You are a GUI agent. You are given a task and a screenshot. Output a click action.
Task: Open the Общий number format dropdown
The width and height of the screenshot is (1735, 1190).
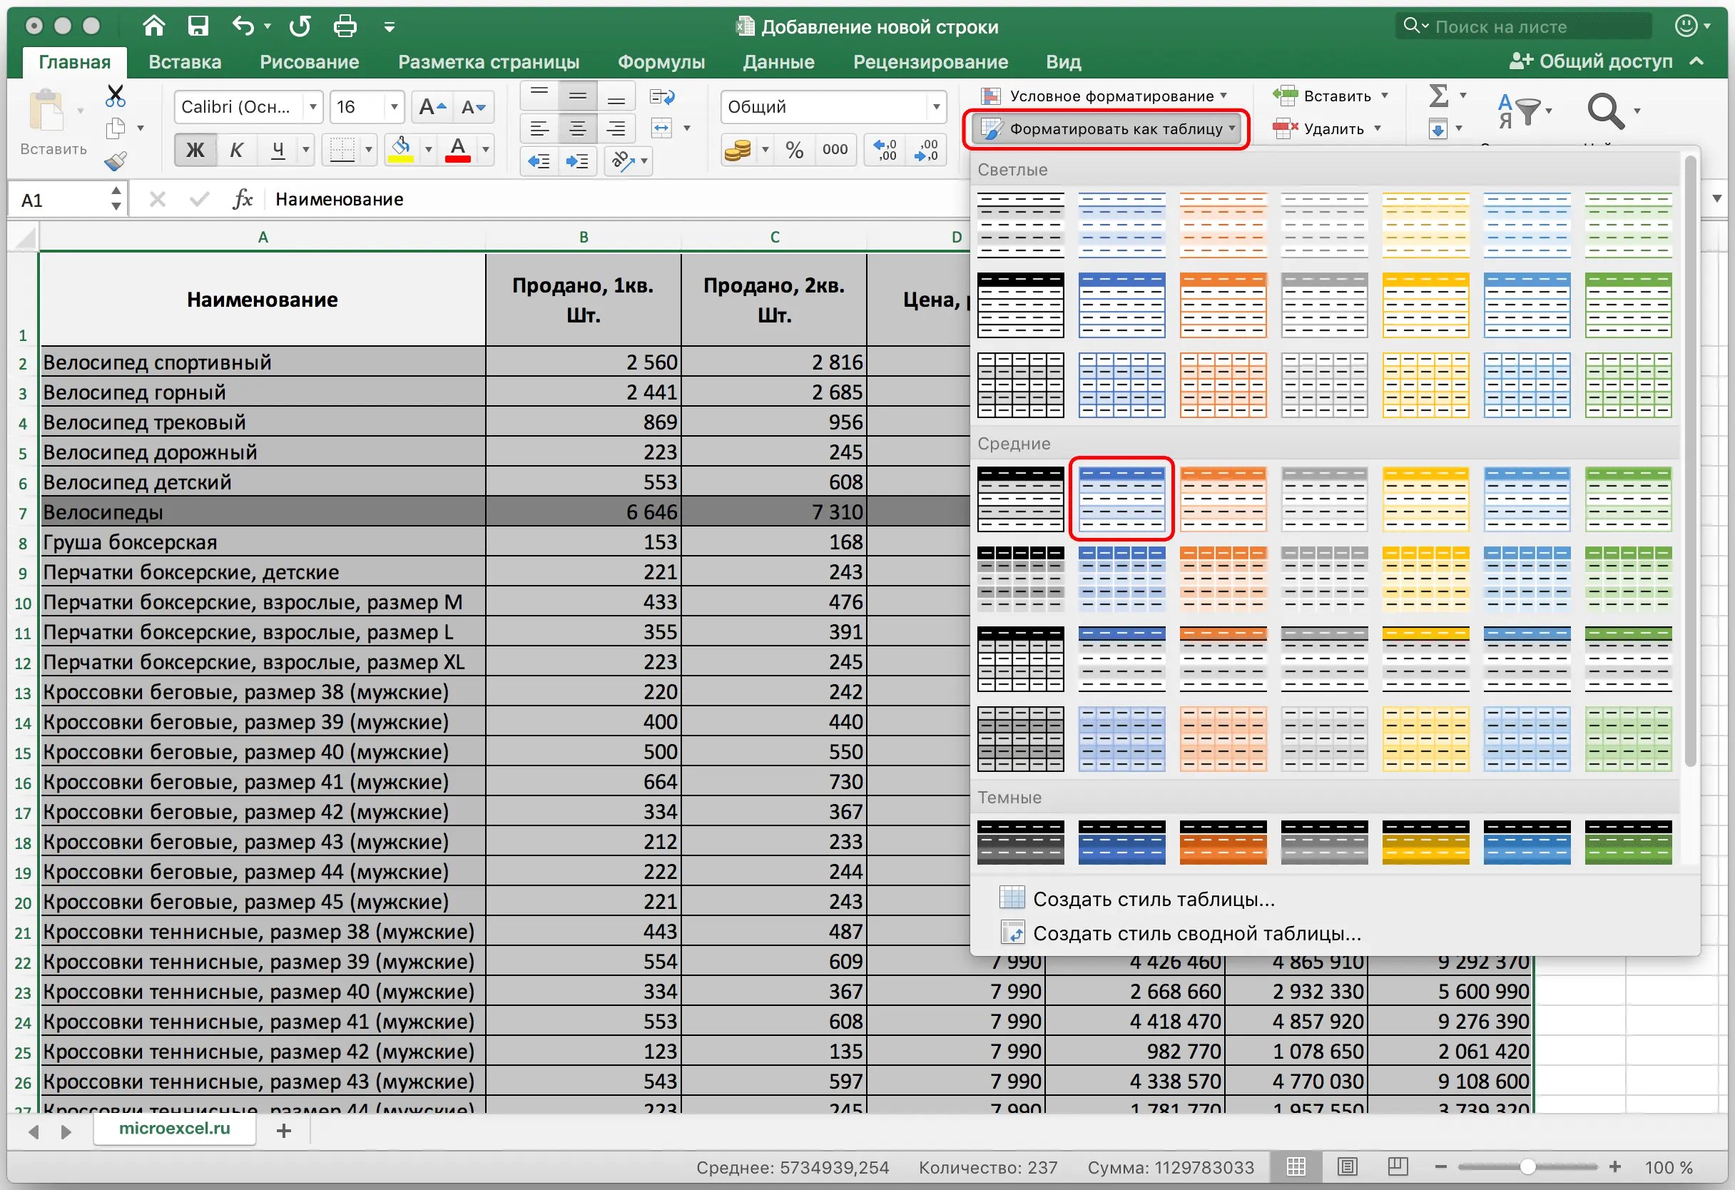pos(935,108)
